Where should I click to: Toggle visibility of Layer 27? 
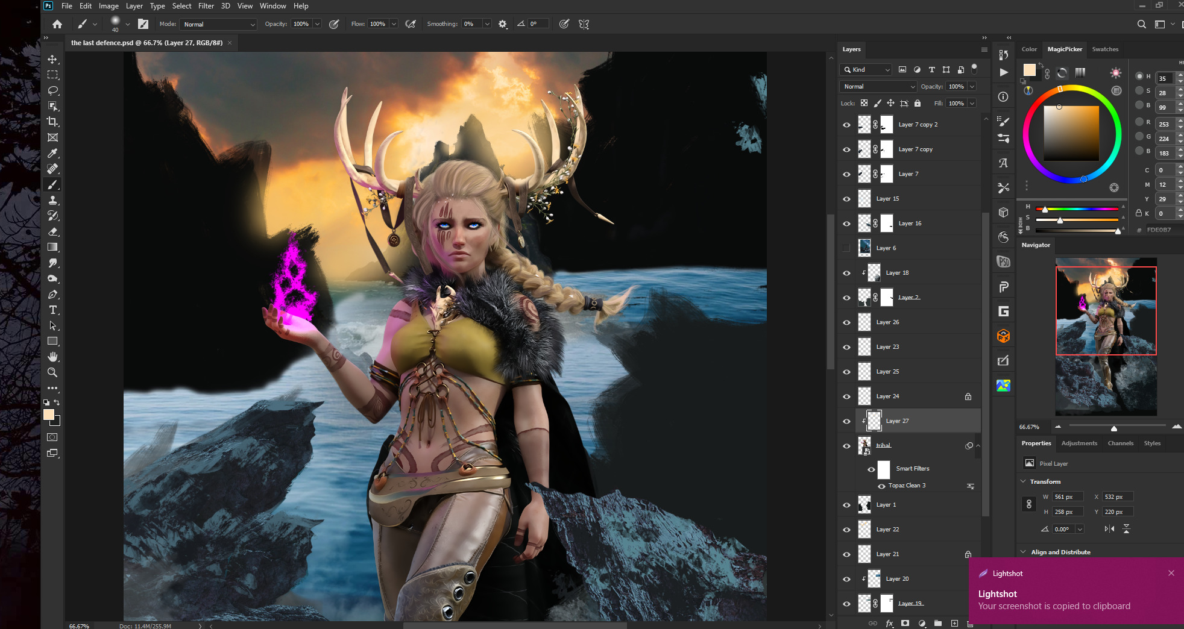coord(846,421)
